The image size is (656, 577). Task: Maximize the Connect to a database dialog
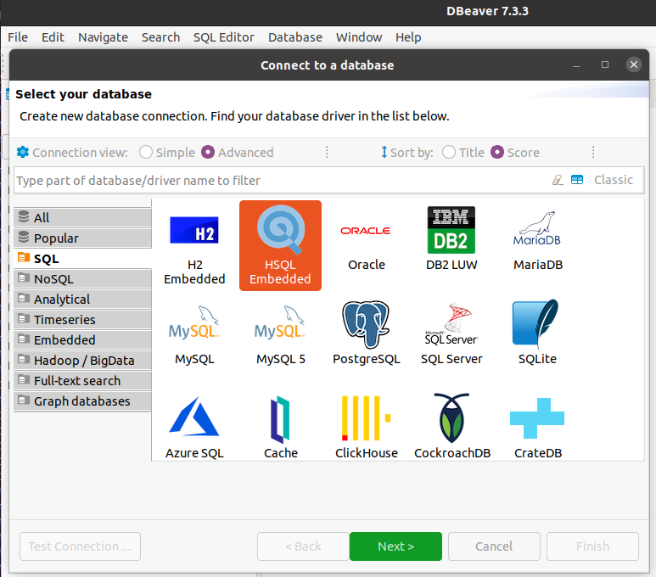coord(605,64)
